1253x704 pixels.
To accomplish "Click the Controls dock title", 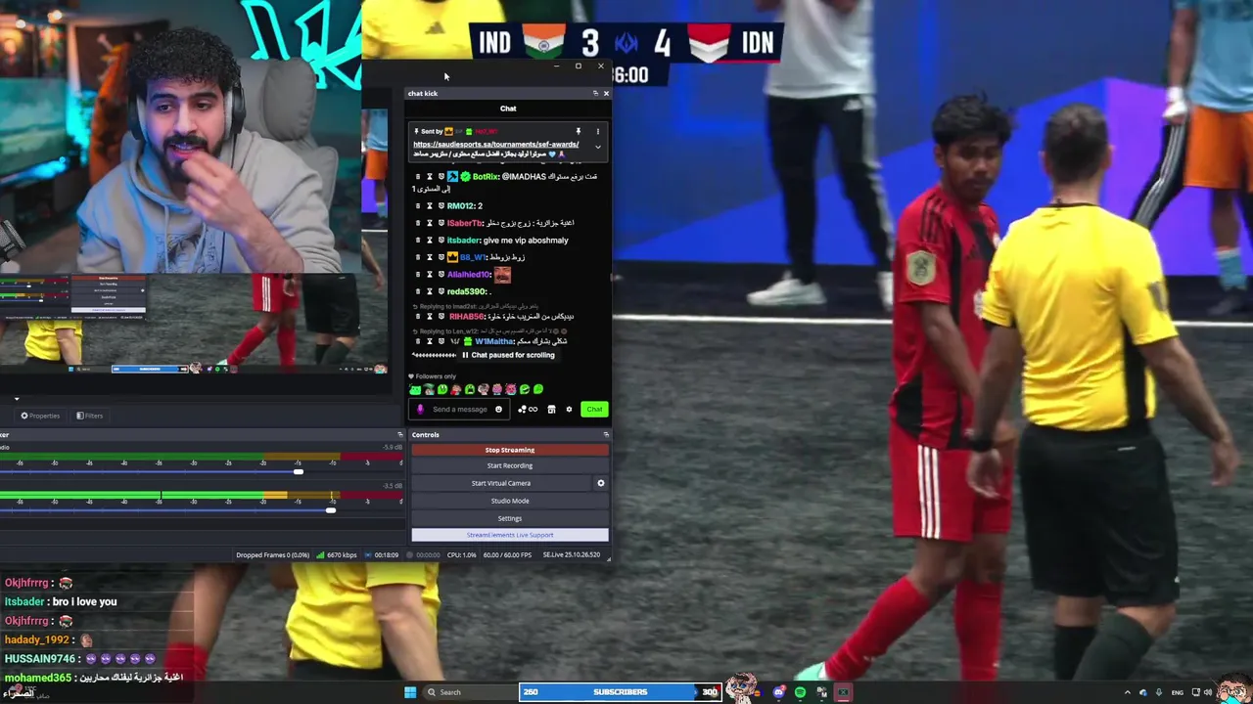I will pyautogui.click(x=426, y=434).
